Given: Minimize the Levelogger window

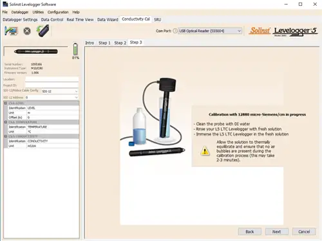Looking at the screenshot, I should click(286, 4).
